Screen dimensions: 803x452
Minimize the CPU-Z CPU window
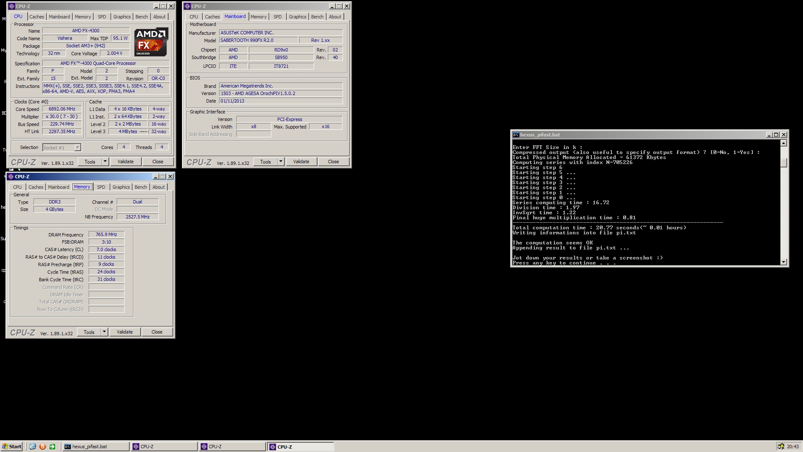click(x=156, y=6)
